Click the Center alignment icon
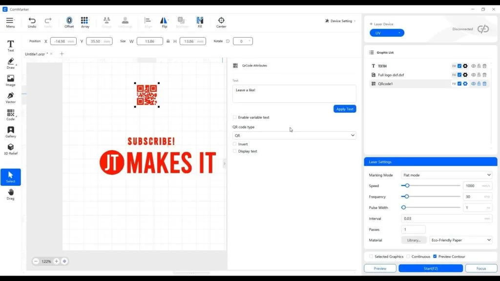The height and width of the screenshot is (281, 500). coord(221,22)
